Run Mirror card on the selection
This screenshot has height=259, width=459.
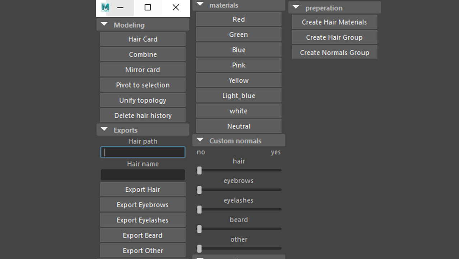(x=143, y=69)
